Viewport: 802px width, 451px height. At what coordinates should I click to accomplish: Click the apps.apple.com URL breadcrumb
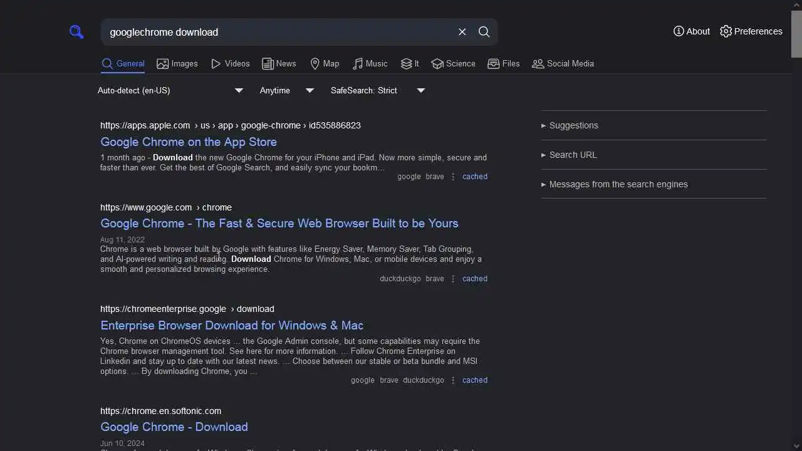pyautogui.click(x=231, y=125)
